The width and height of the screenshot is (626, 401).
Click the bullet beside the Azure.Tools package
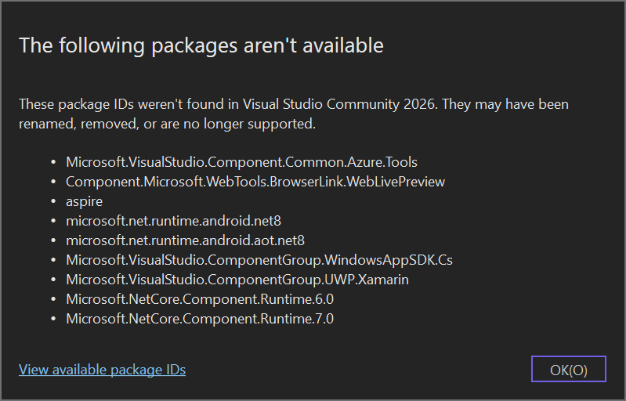click(53, 162)
